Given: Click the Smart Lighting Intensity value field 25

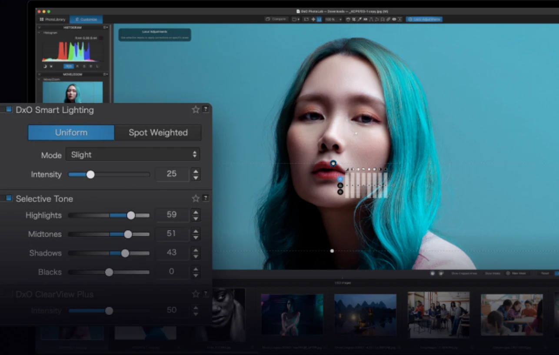Looking at the screenshot, I should click(x=172, y=174).
